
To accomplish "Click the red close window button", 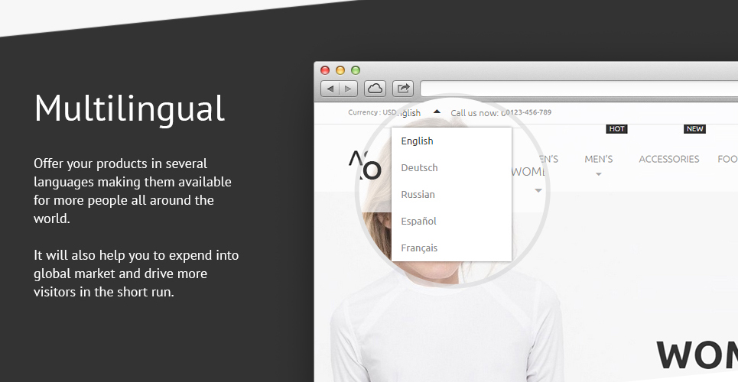I will point(325,70).
